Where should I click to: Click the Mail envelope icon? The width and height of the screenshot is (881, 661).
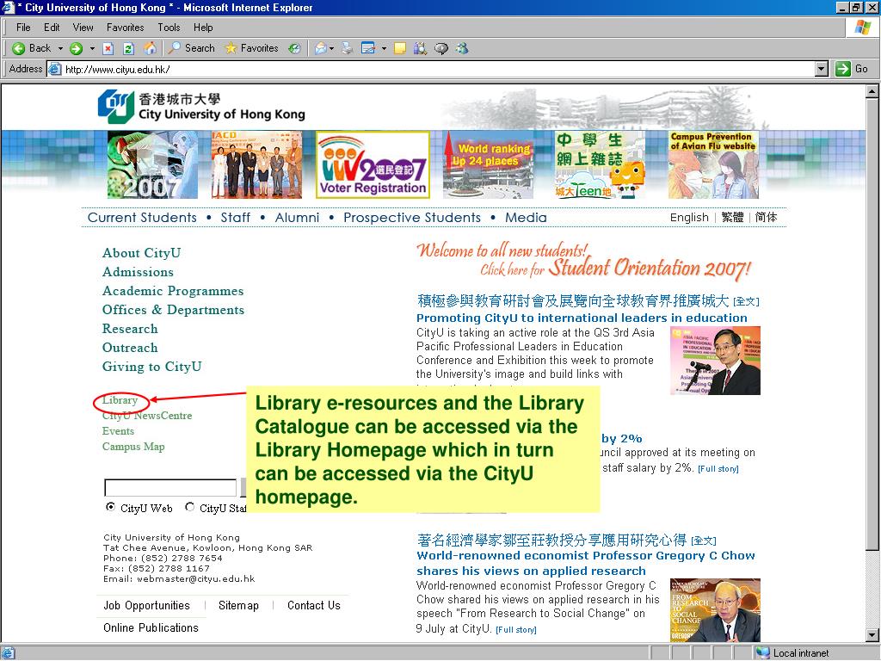[x=320, y=49]
